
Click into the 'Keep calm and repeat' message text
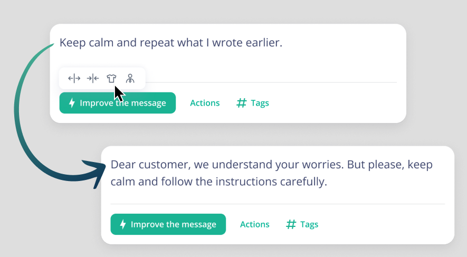[x=170, y=43]
